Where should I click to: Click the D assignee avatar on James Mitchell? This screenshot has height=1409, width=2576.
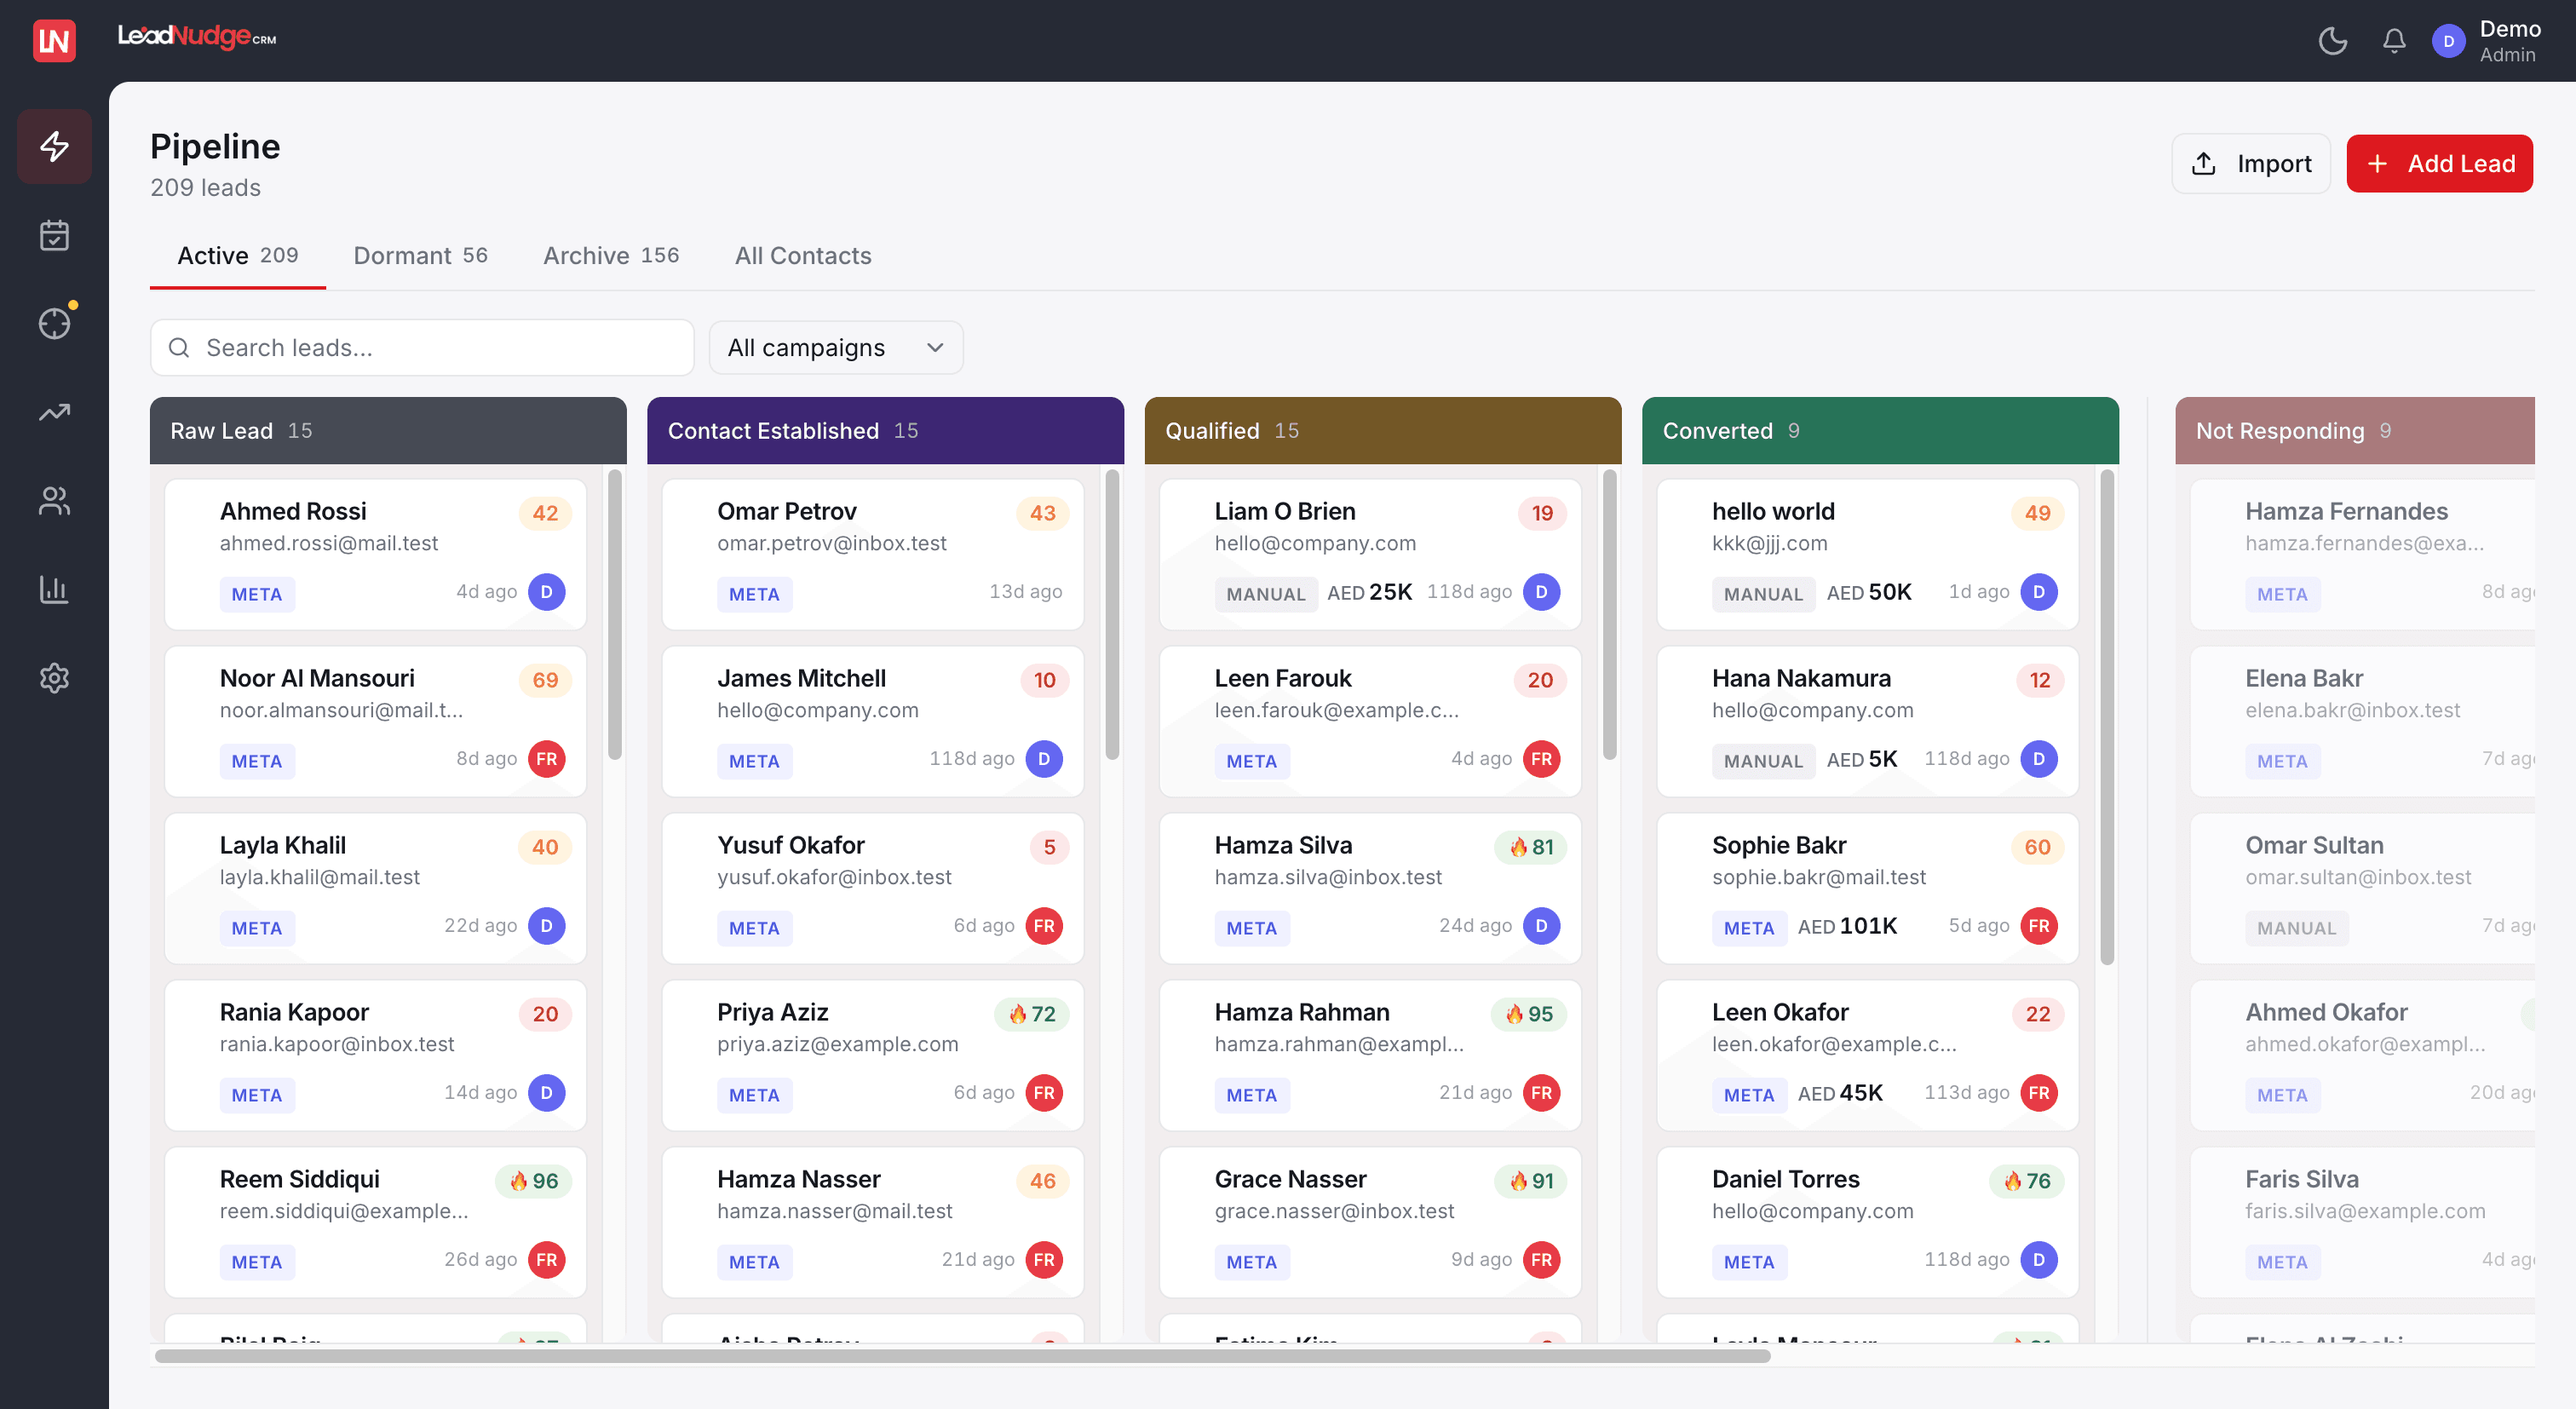click(x=1044, y=759)
